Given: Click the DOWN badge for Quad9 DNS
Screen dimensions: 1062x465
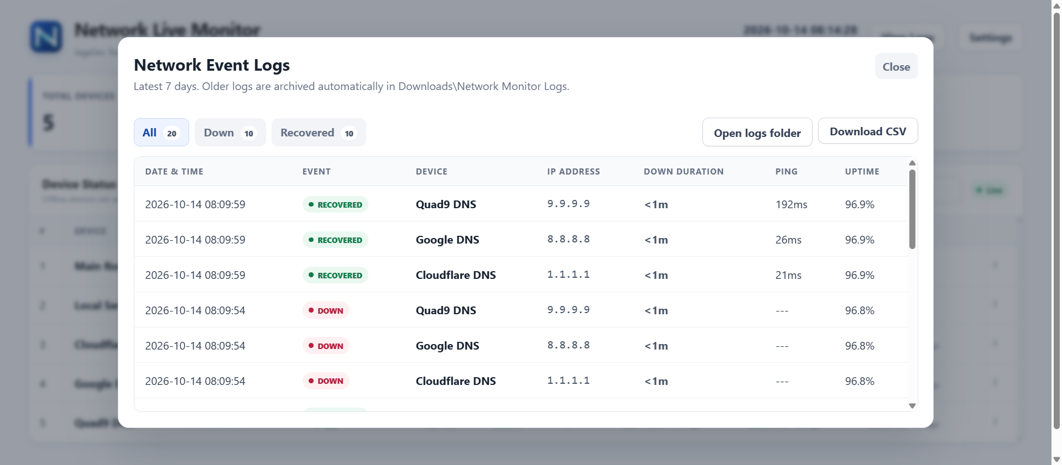Looking at the screenshot, I should (x=326, y=310).
